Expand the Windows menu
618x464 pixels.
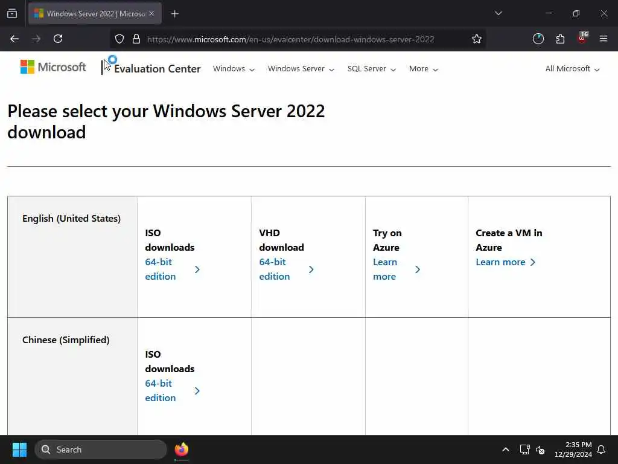pyautogui.click(x=234, y=69)
